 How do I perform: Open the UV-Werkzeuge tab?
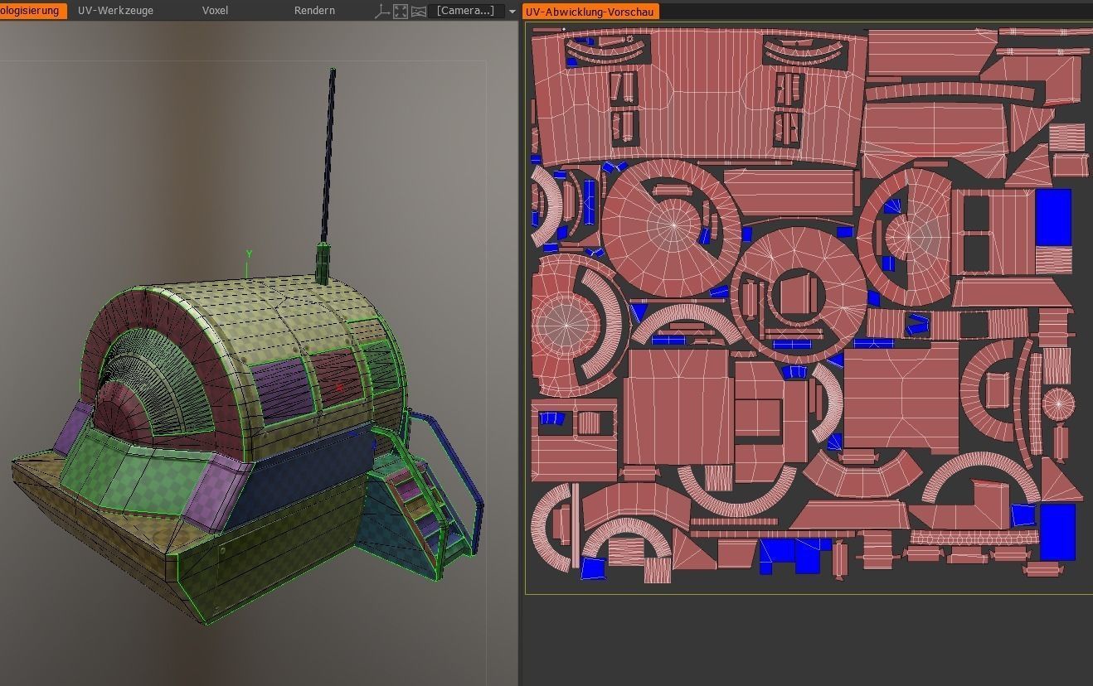coord(115,11)
